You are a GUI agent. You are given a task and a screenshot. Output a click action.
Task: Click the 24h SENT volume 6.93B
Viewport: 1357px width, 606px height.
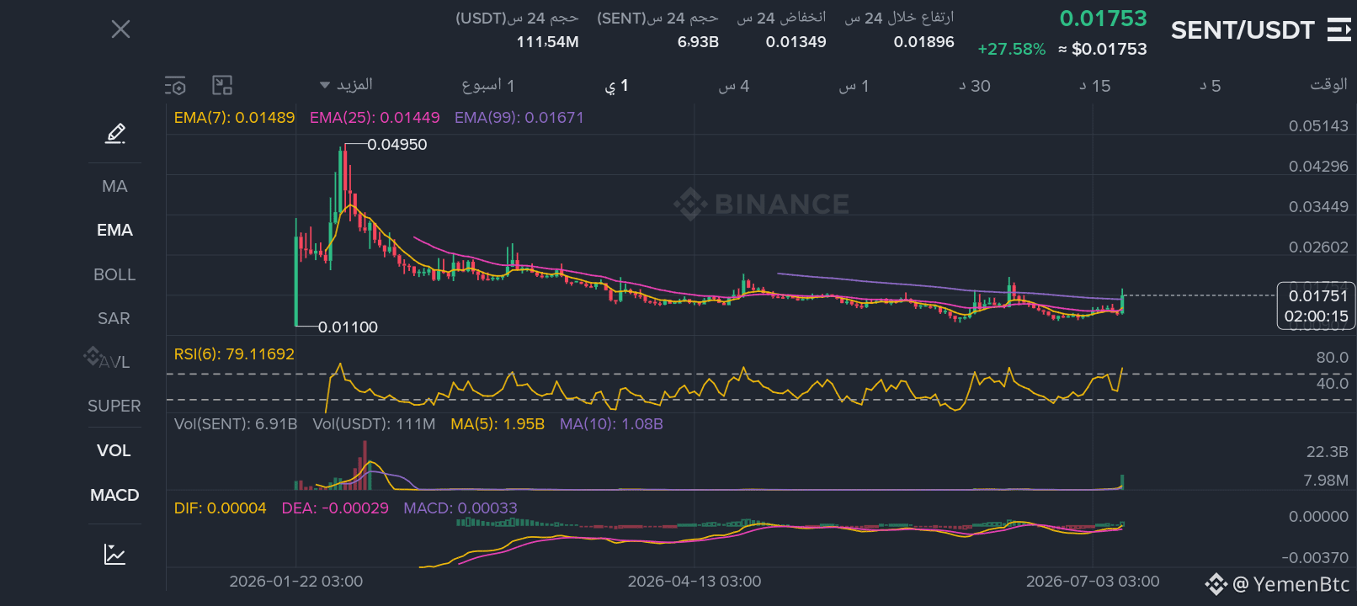point(698,42)
